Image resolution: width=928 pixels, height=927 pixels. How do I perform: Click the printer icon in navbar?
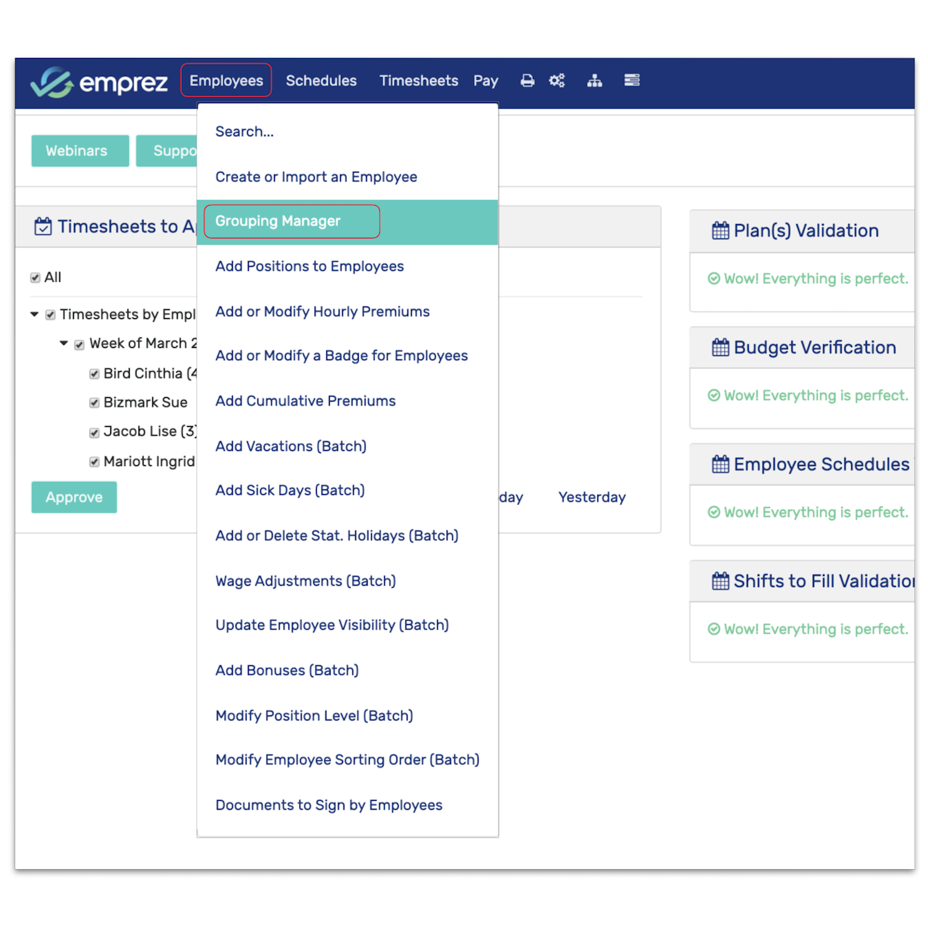(527, 80)
